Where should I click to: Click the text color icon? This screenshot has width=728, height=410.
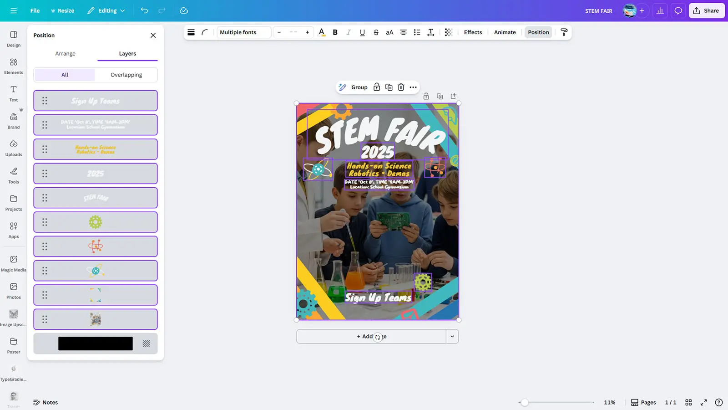tap(322, 32)
